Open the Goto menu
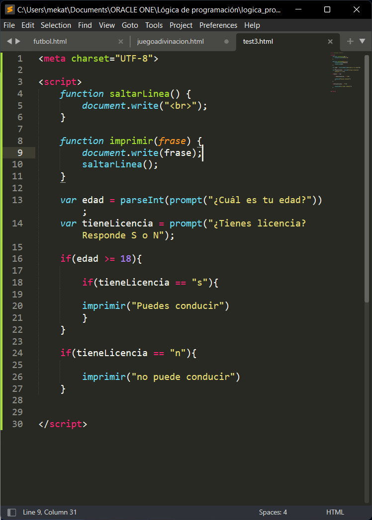The height and width of the screenshot is (520, 372). point(130,25)
